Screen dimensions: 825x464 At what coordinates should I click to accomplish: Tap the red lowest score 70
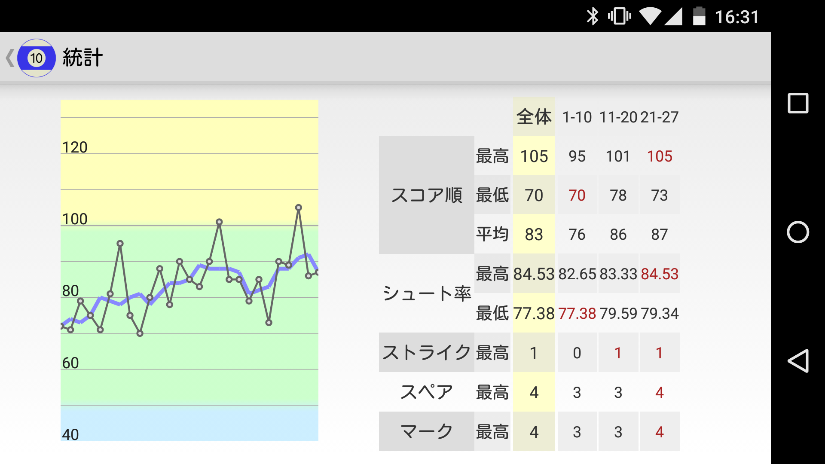(577, 195)
